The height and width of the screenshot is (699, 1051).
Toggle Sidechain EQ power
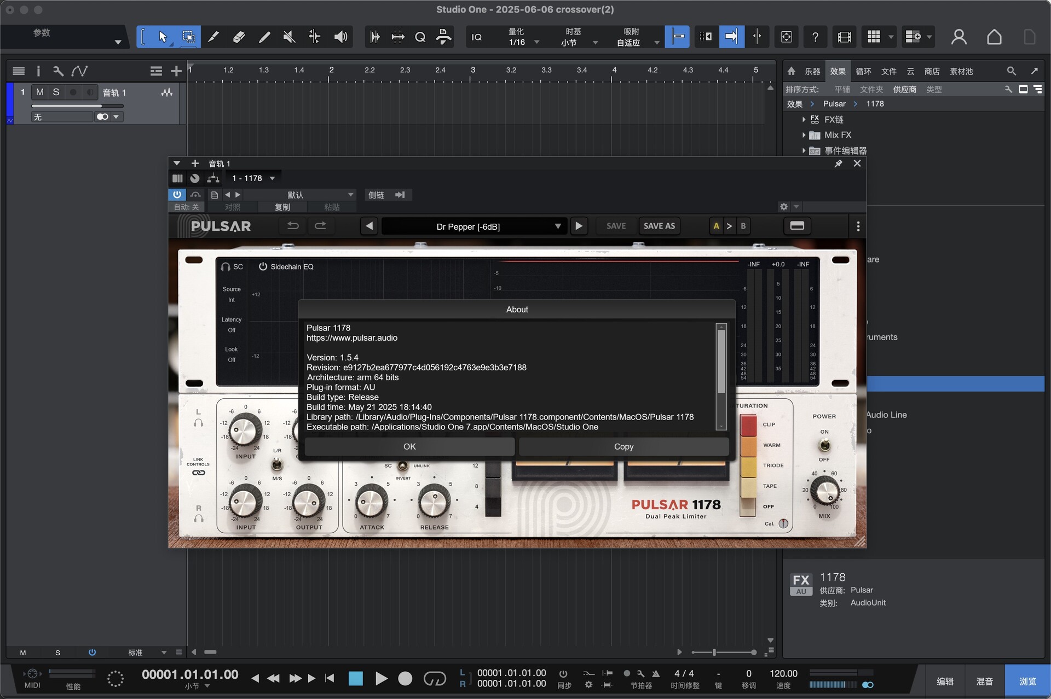pos(263,266)
